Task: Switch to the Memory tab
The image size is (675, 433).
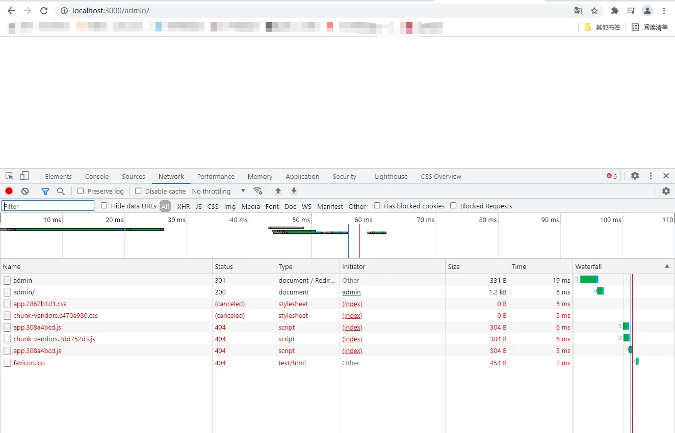Action: (260, 176)
